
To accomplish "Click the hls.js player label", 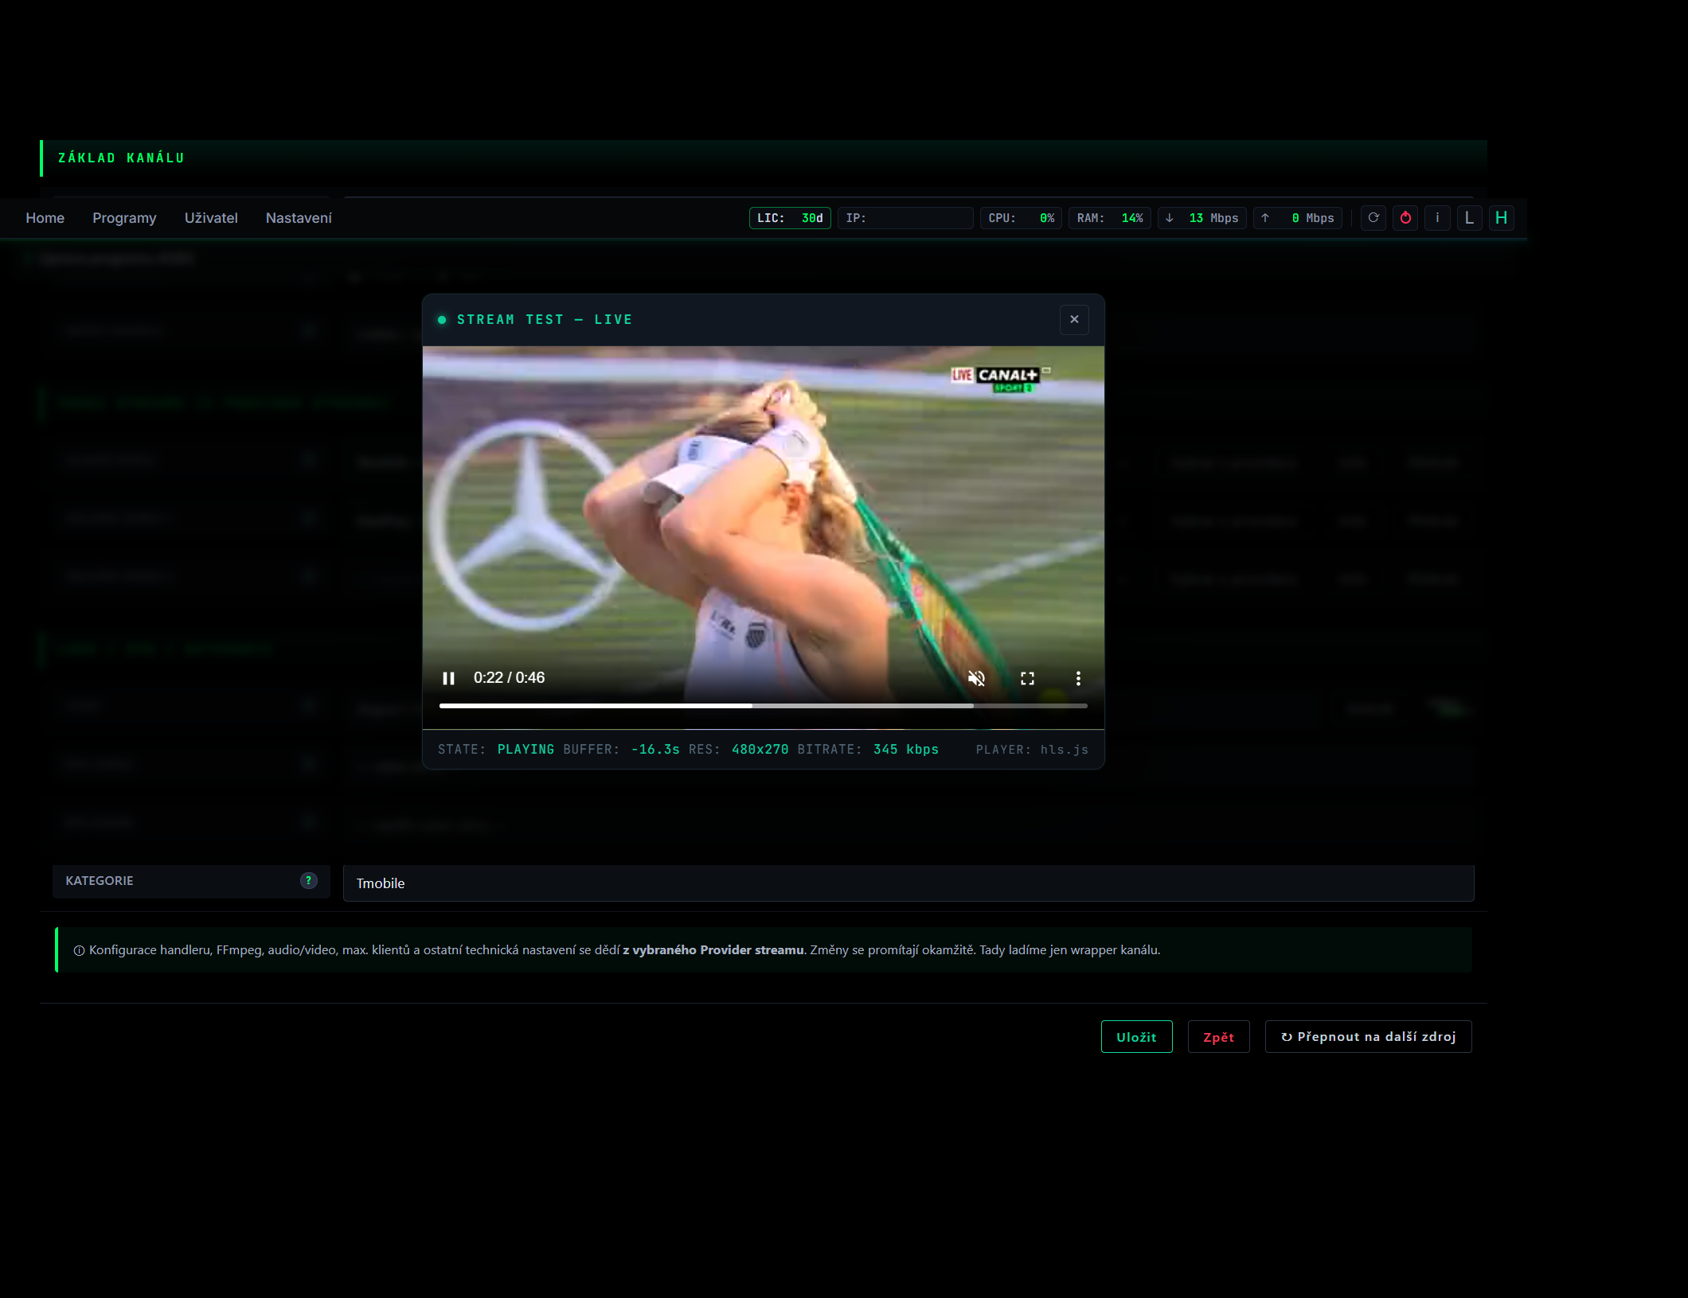I will pos(1064,749).
